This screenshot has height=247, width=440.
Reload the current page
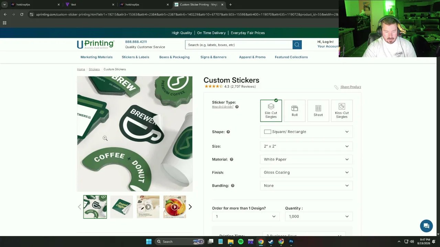point(22,14)
